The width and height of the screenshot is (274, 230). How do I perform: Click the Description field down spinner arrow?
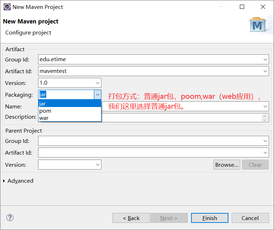264,120
